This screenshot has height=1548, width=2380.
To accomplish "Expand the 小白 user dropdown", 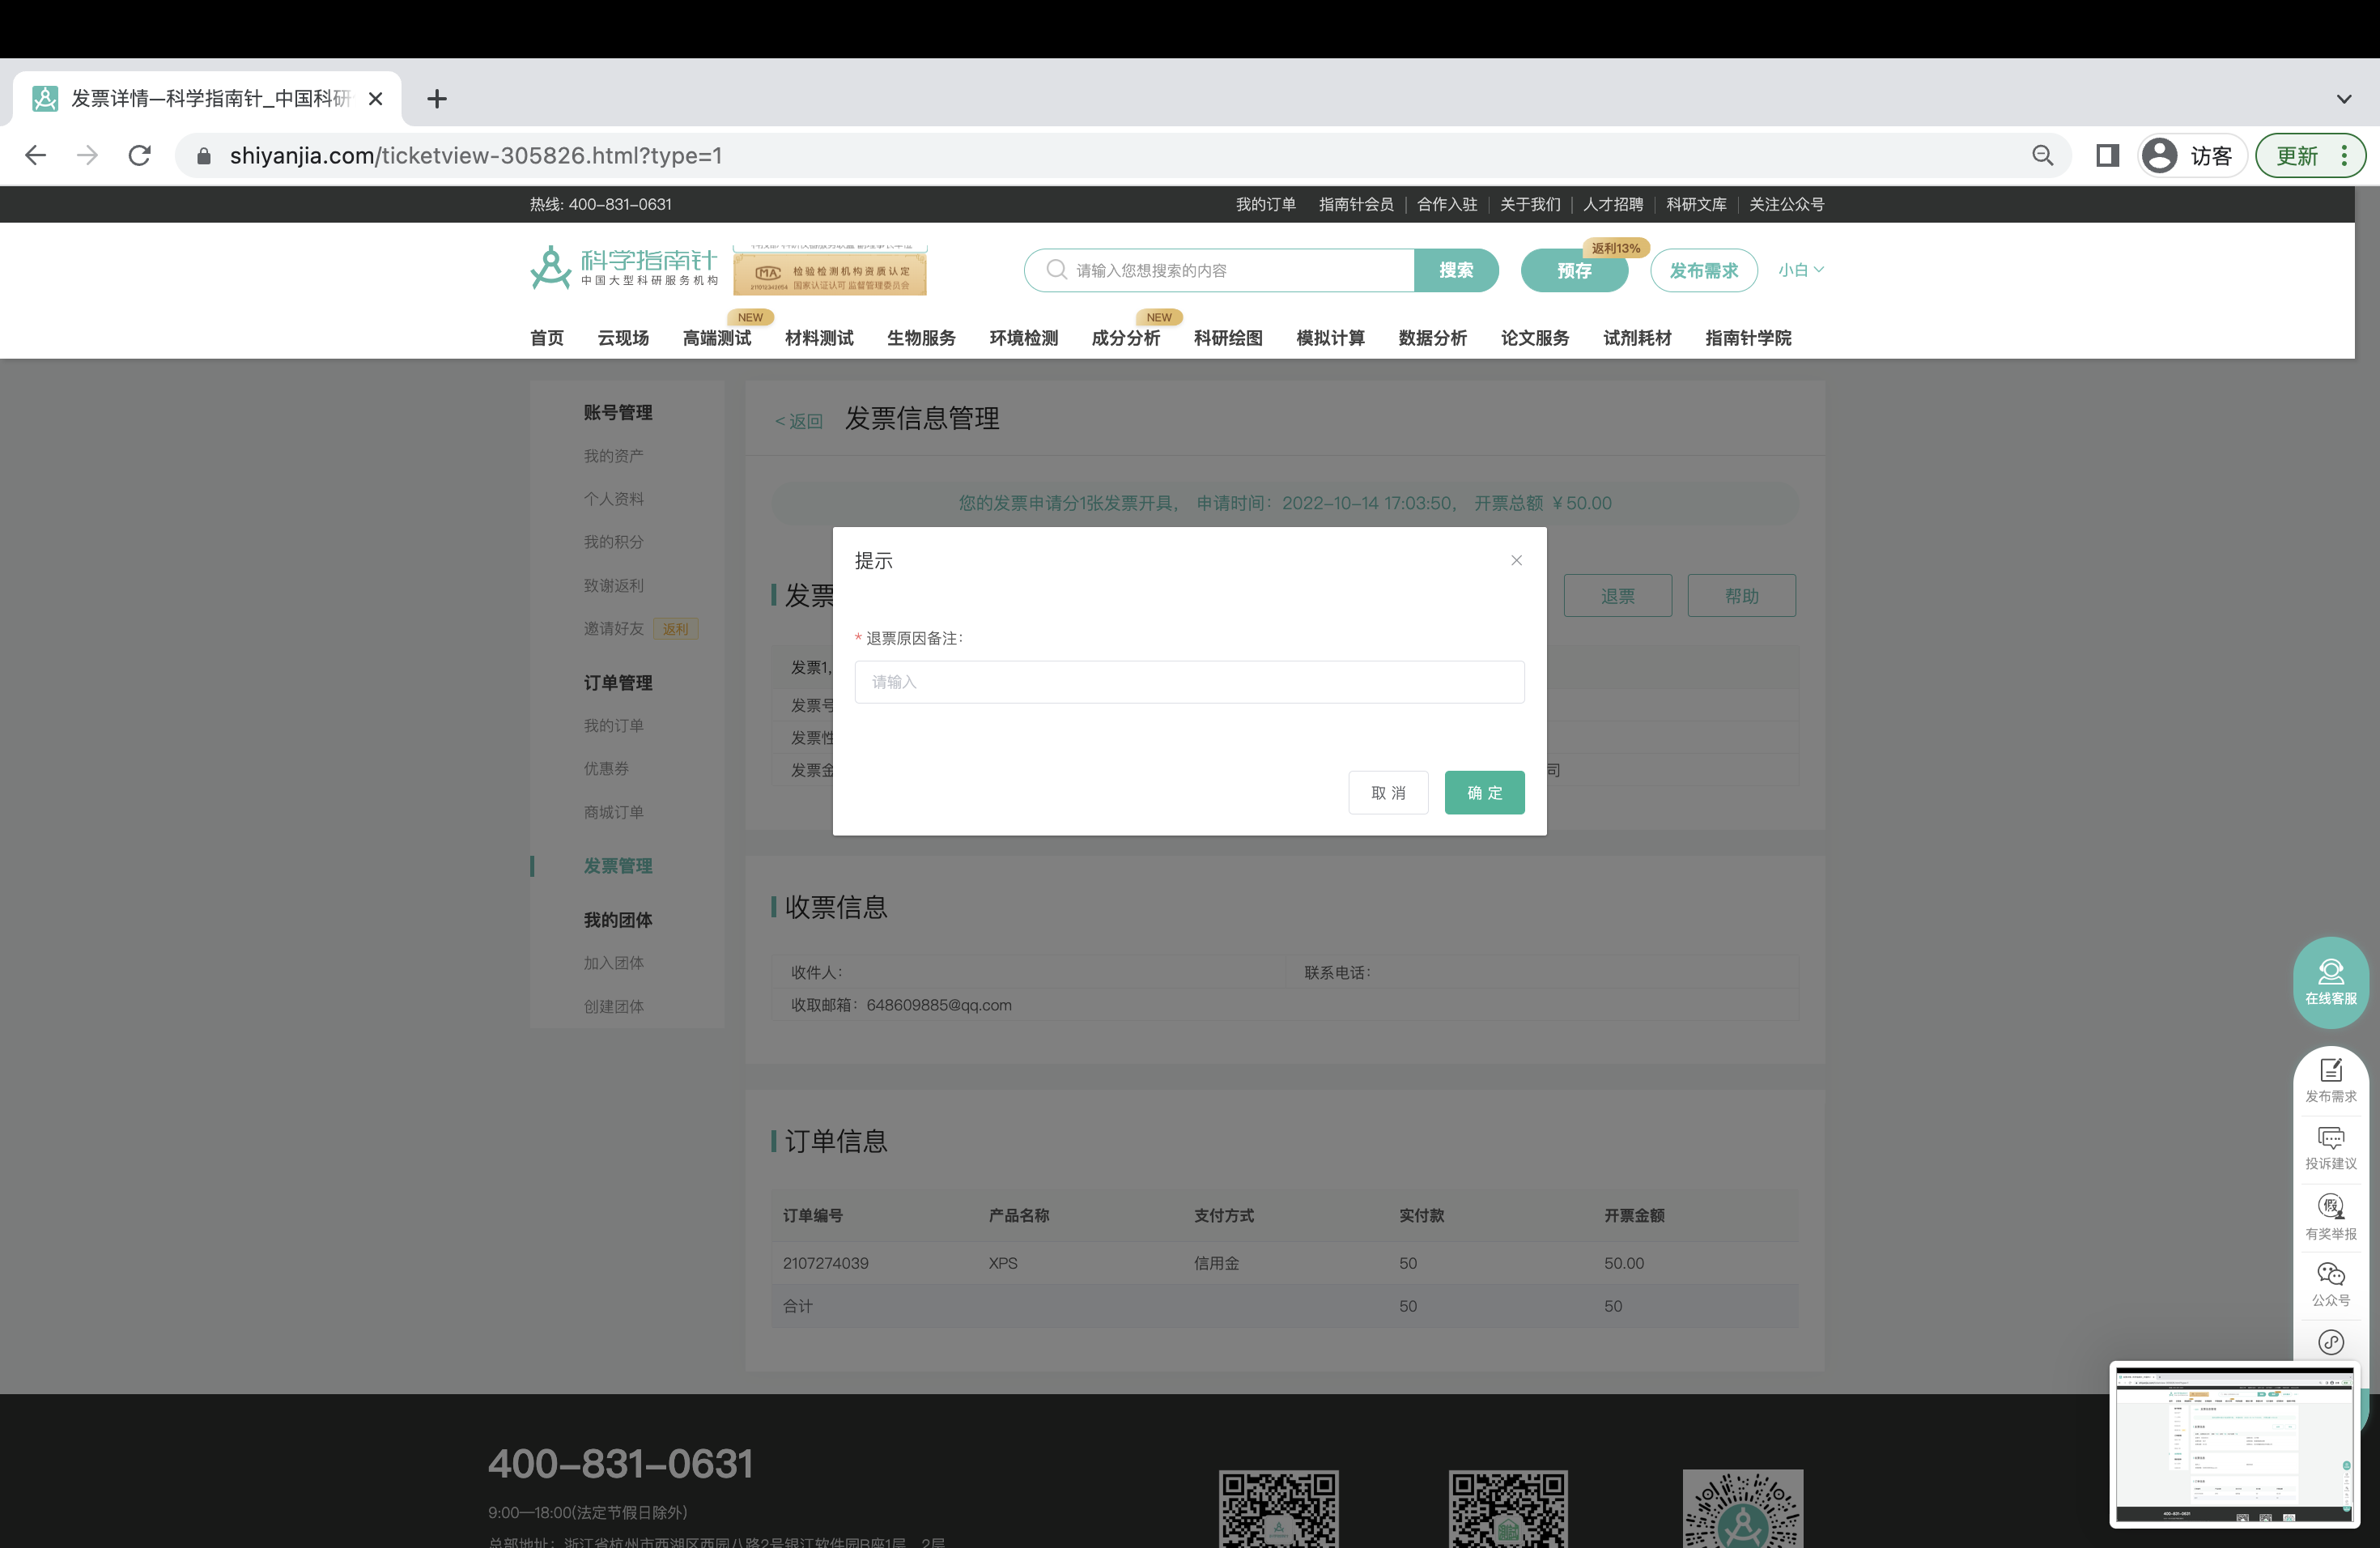I will tap(1801, 270).
